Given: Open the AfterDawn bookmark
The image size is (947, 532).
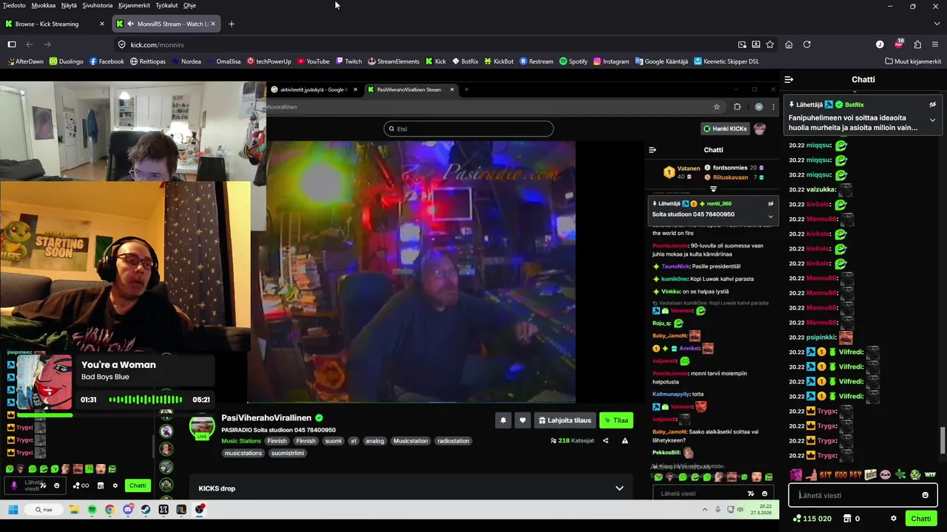Looking at the screenshot, I should (x=24, y=61).
